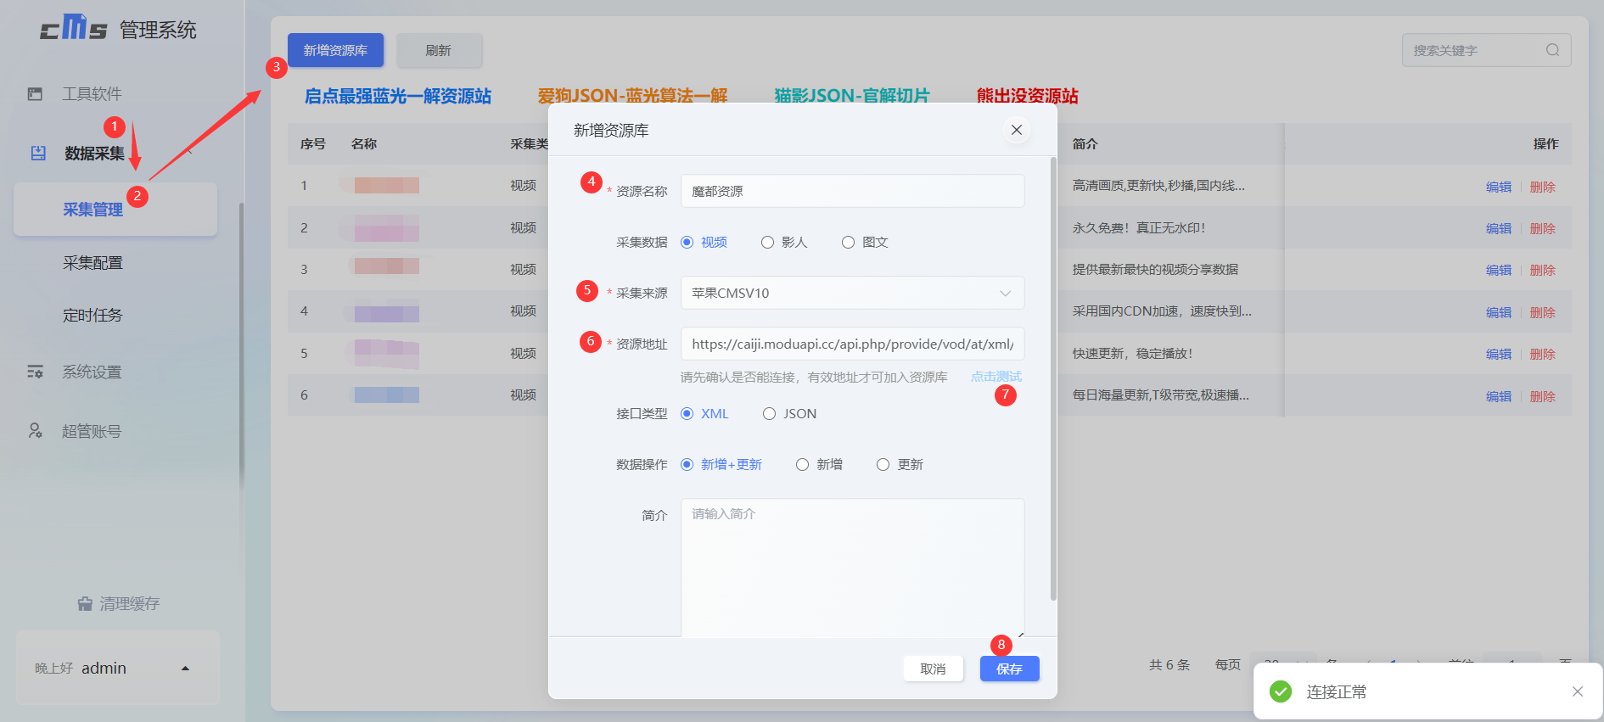Go to 定时任务 menu item
Image resolution: width=1604 pixels, height=722 pixels.
coord(93,316)
